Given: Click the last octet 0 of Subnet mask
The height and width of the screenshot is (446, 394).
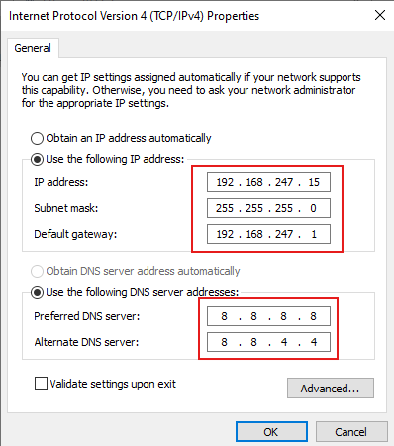Looking at the screenshot, I should pyautogui.click(x=313, y=208).
